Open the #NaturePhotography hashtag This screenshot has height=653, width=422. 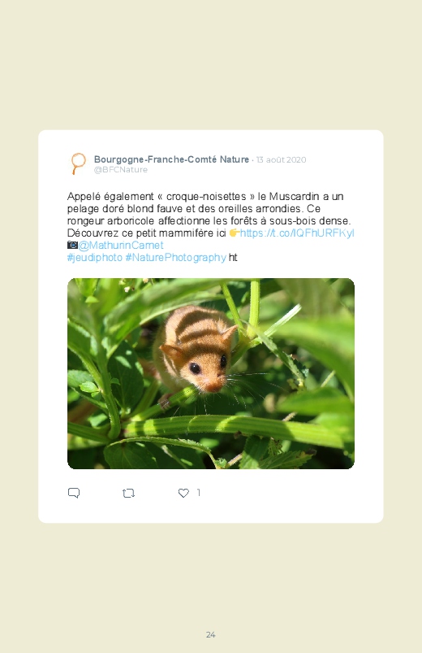tap(175, 257)
